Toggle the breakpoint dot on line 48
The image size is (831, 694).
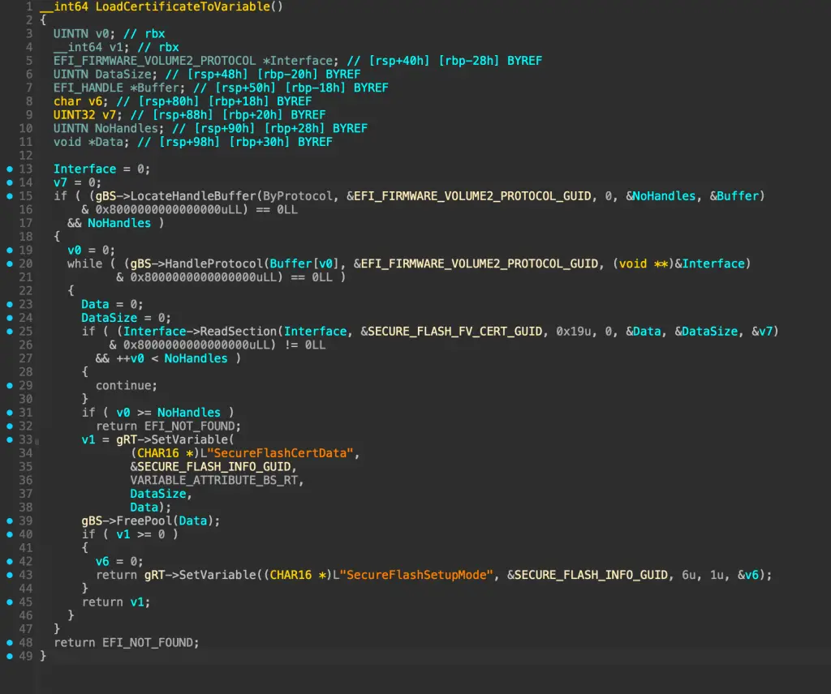(x=10, y=643)
